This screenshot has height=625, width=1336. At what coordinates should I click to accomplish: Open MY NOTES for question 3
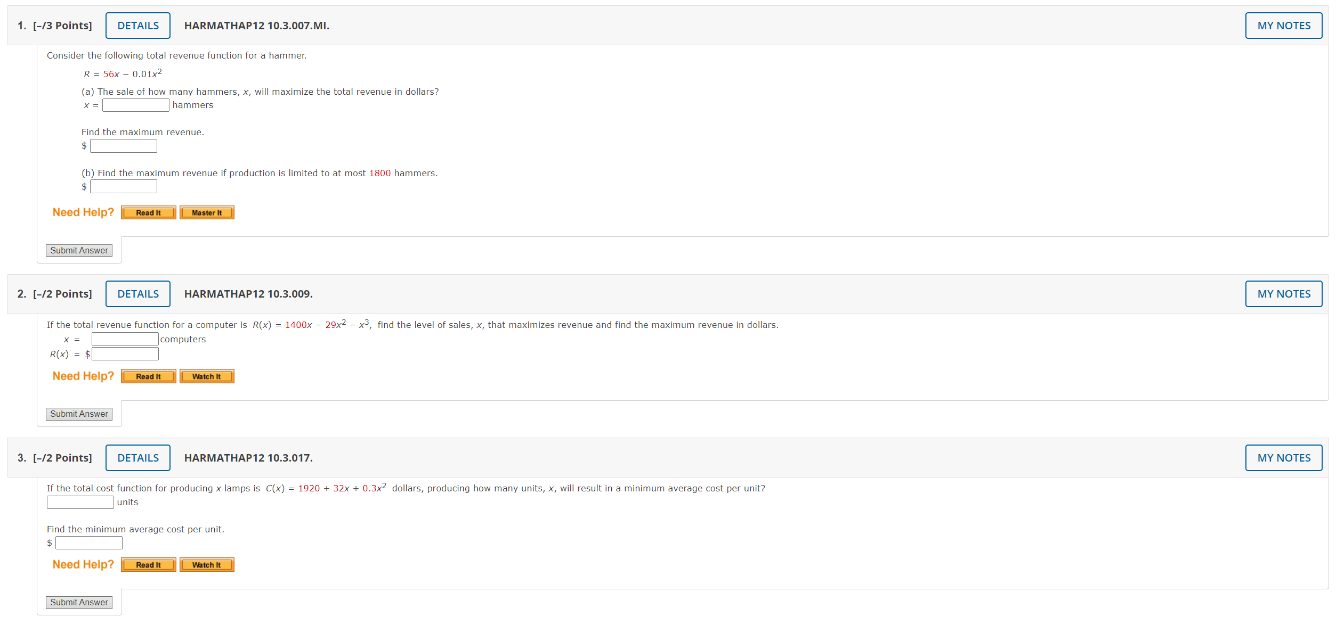tap(1283, 458)
